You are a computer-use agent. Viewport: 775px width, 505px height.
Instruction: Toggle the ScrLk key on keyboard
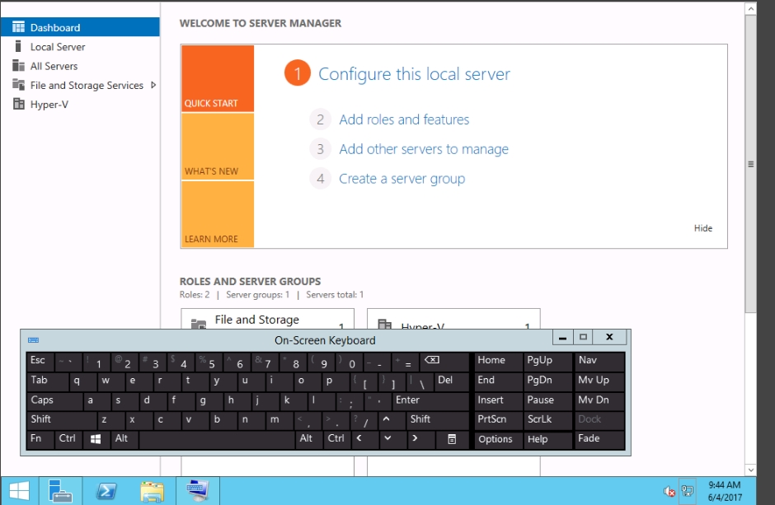coord(547,419)
